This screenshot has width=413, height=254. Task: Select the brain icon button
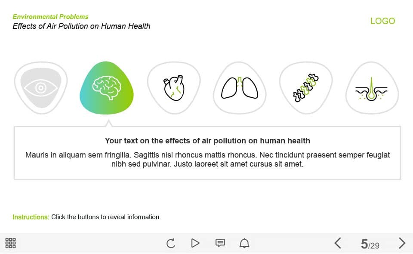point(107,88)
